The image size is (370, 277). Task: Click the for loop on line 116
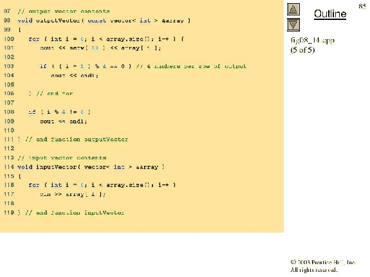tap(102, 185)
